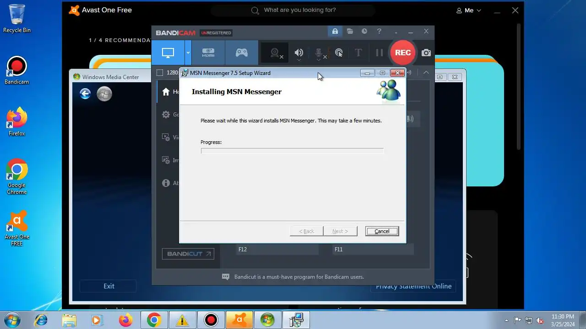
Task: Go back in Windows Media Center
Action: coord(85,94)
